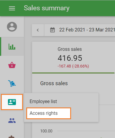Image resolution: width=115 pixels, height=138 pixels.
Task: Open the Inventory hand truck icon
Action: [12, 83]
